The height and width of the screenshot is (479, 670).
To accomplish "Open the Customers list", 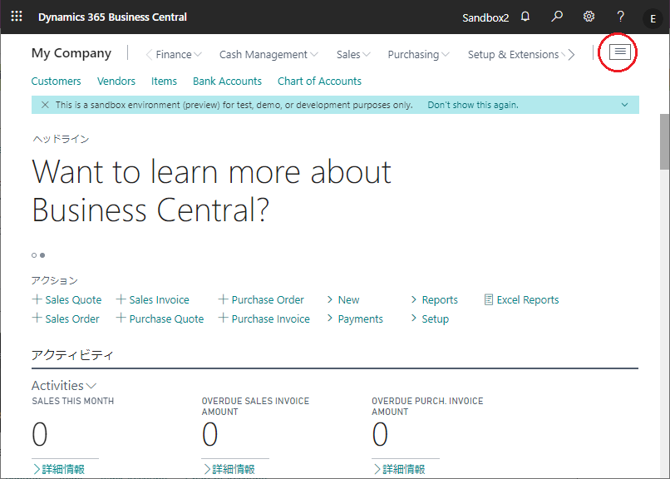I will pyautogui.click(x=56, y=81).
